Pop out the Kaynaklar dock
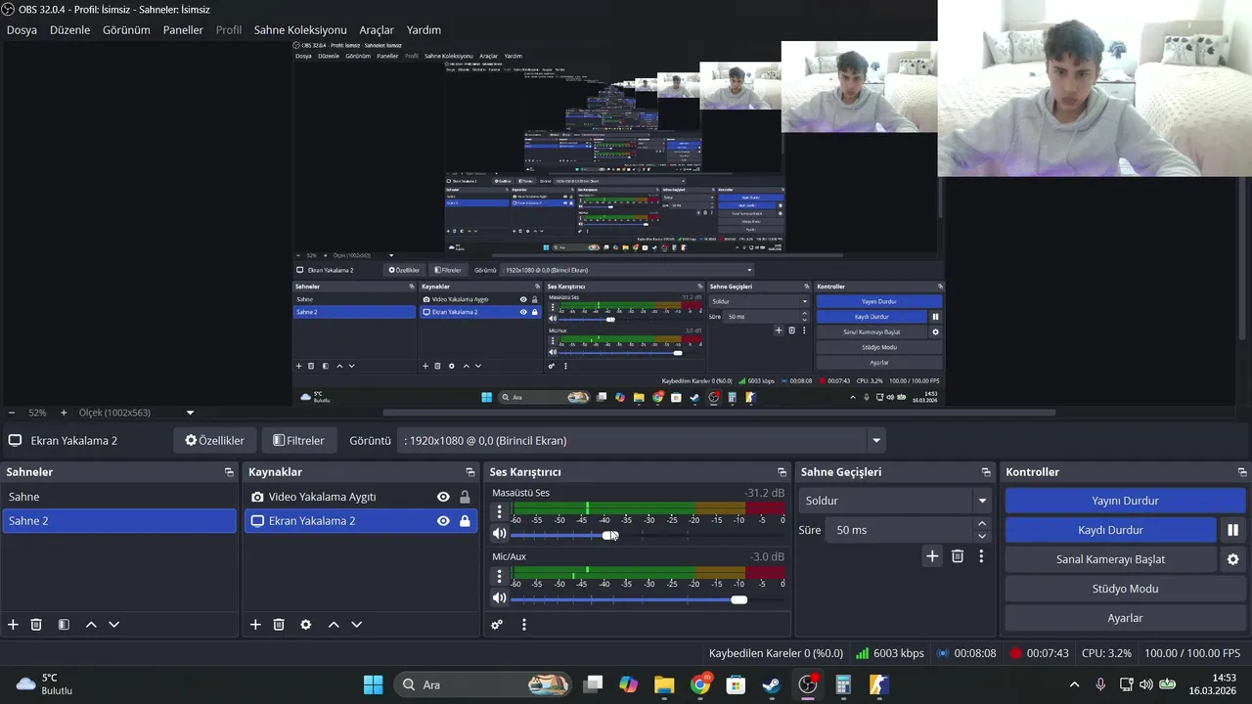 tap(470, 472)
